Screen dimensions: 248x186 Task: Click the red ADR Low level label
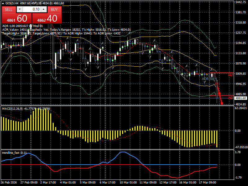coord(231,98)
